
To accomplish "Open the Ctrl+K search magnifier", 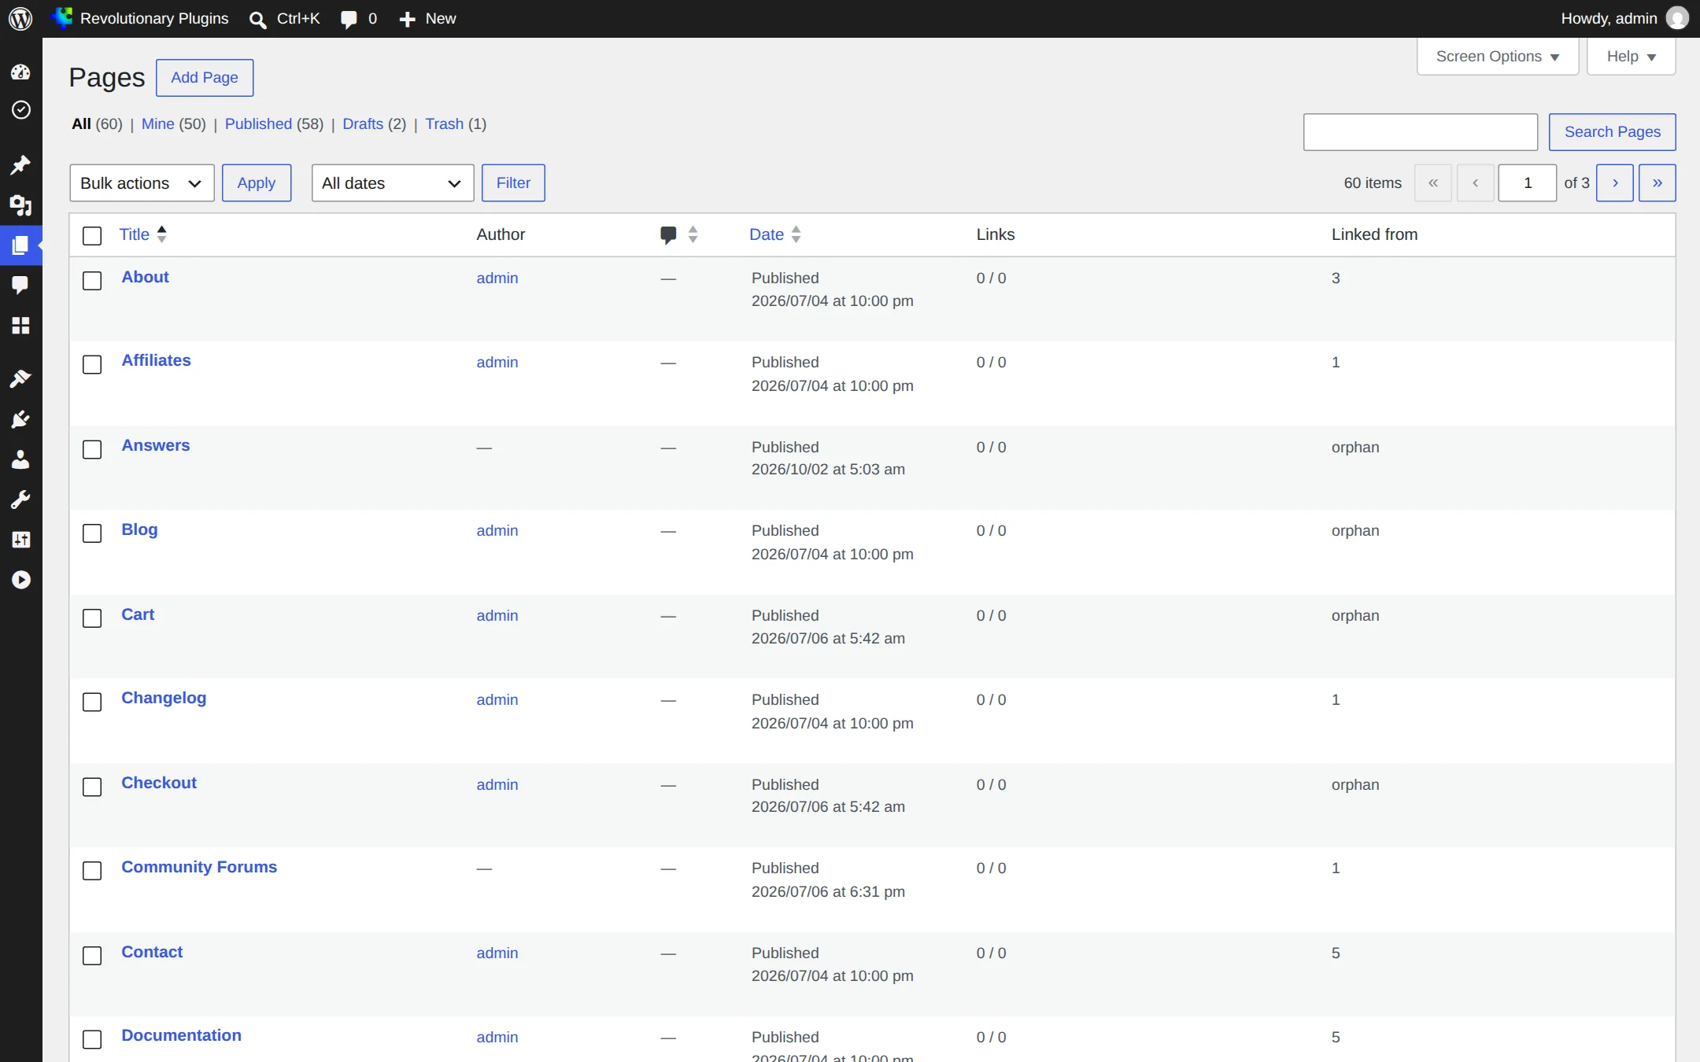I will (284, 19).
